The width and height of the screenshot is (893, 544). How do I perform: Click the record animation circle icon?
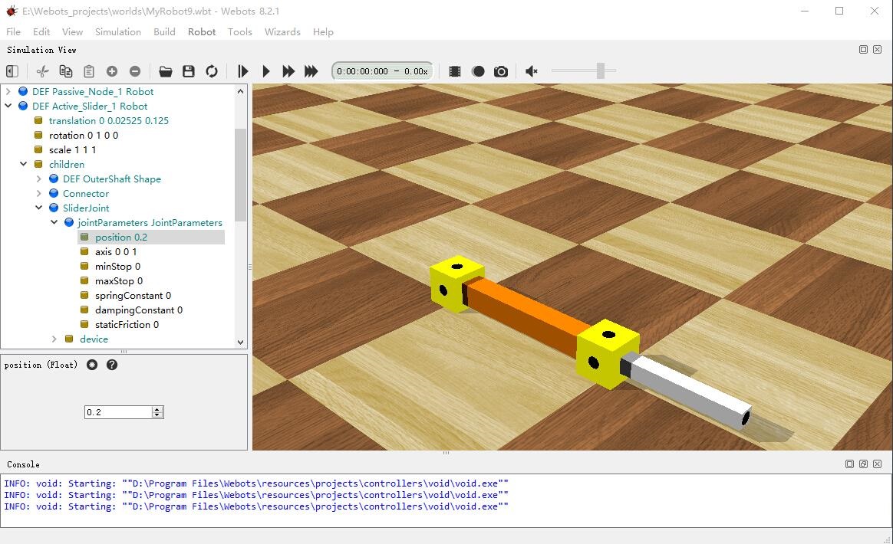point(479,71)
